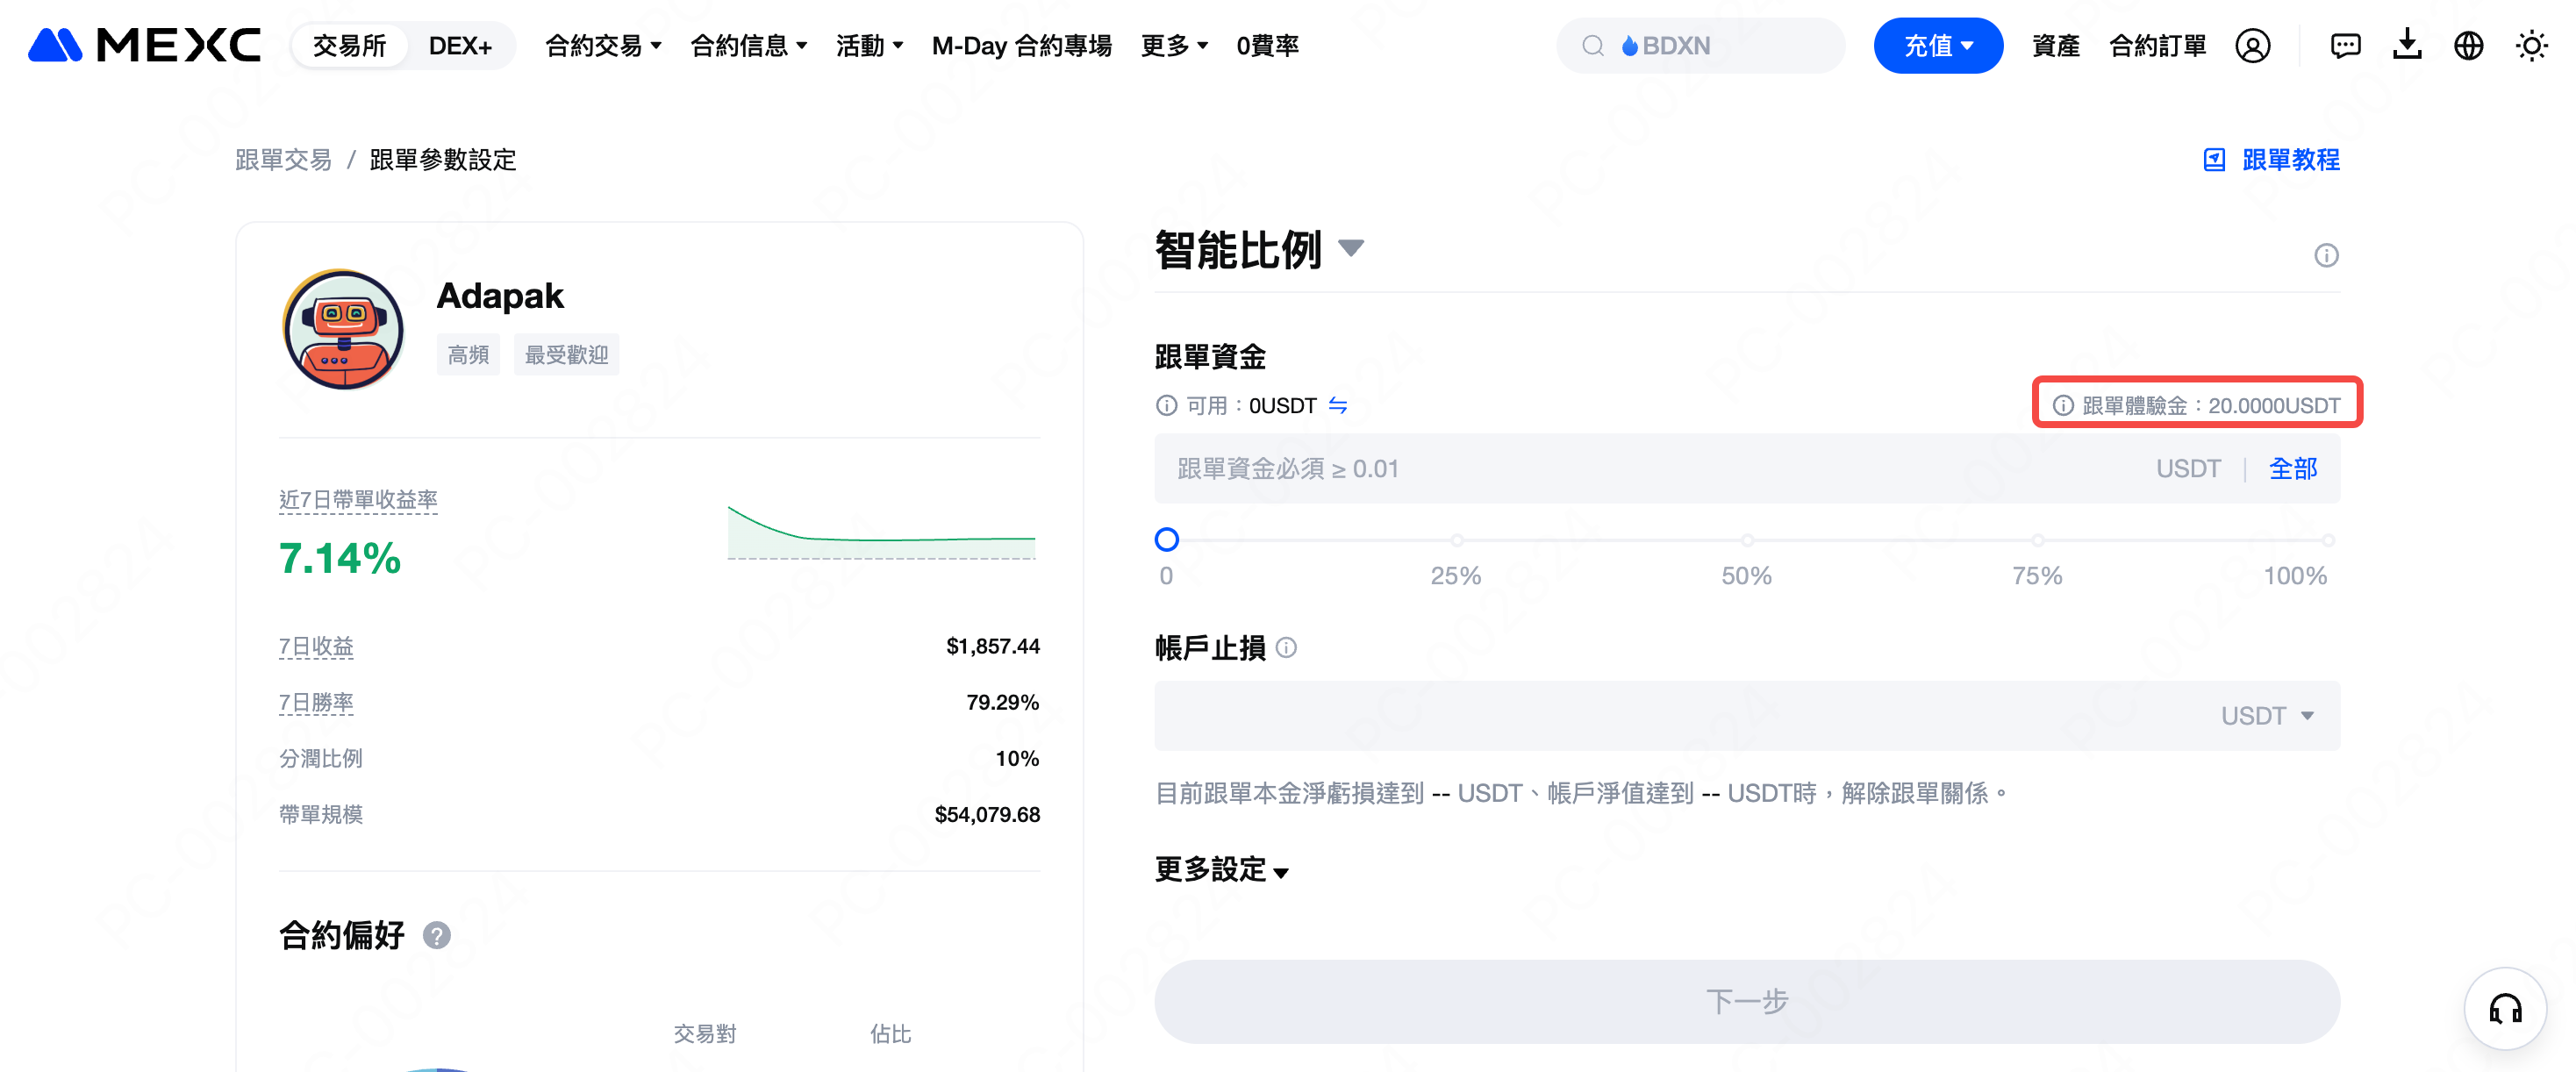The height and width of the screenshot is (1072, 2576).
Task: Click the 近7日帶單收益率 label
Action: coord(358,500)
